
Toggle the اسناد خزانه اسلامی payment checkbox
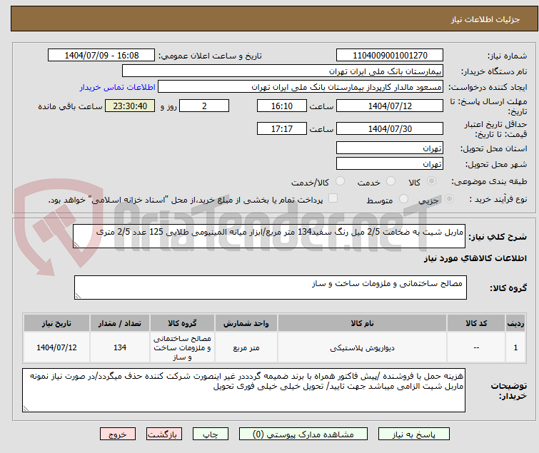click(333, 198)
